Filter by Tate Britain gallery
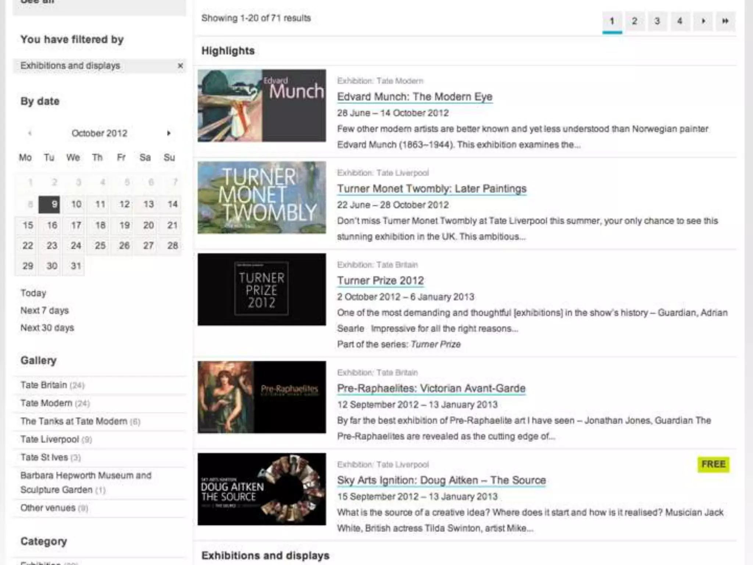Screen dimensions: 753x565 click(44, 385)
